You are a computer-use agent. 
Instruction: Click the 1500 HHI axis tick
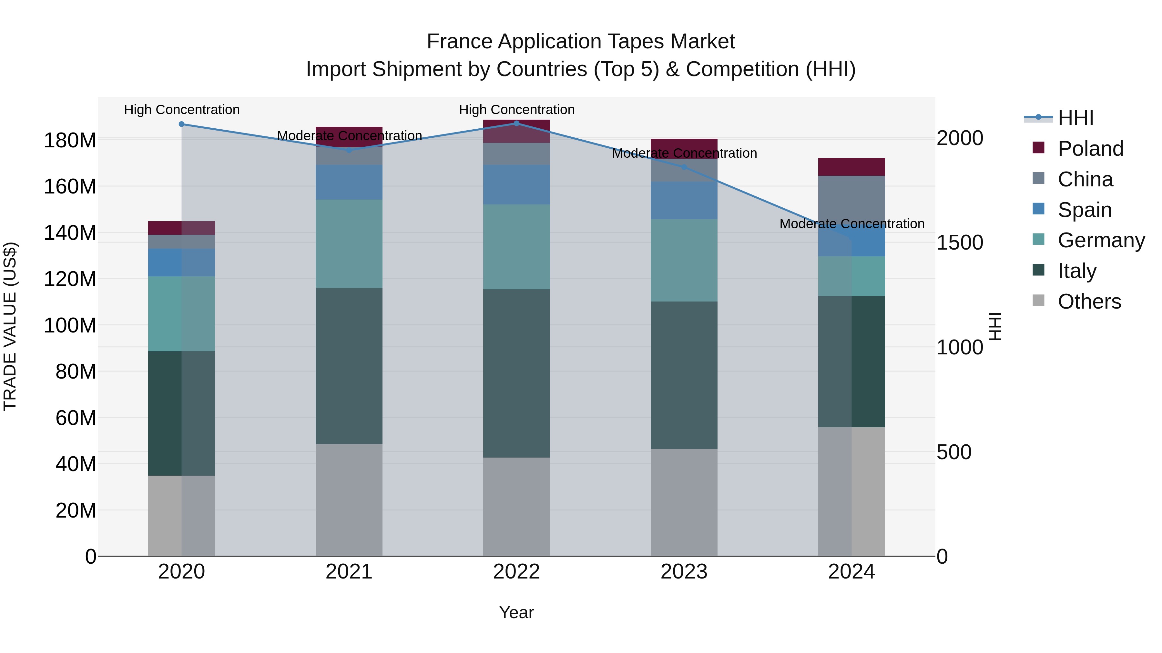coord(960,242)
